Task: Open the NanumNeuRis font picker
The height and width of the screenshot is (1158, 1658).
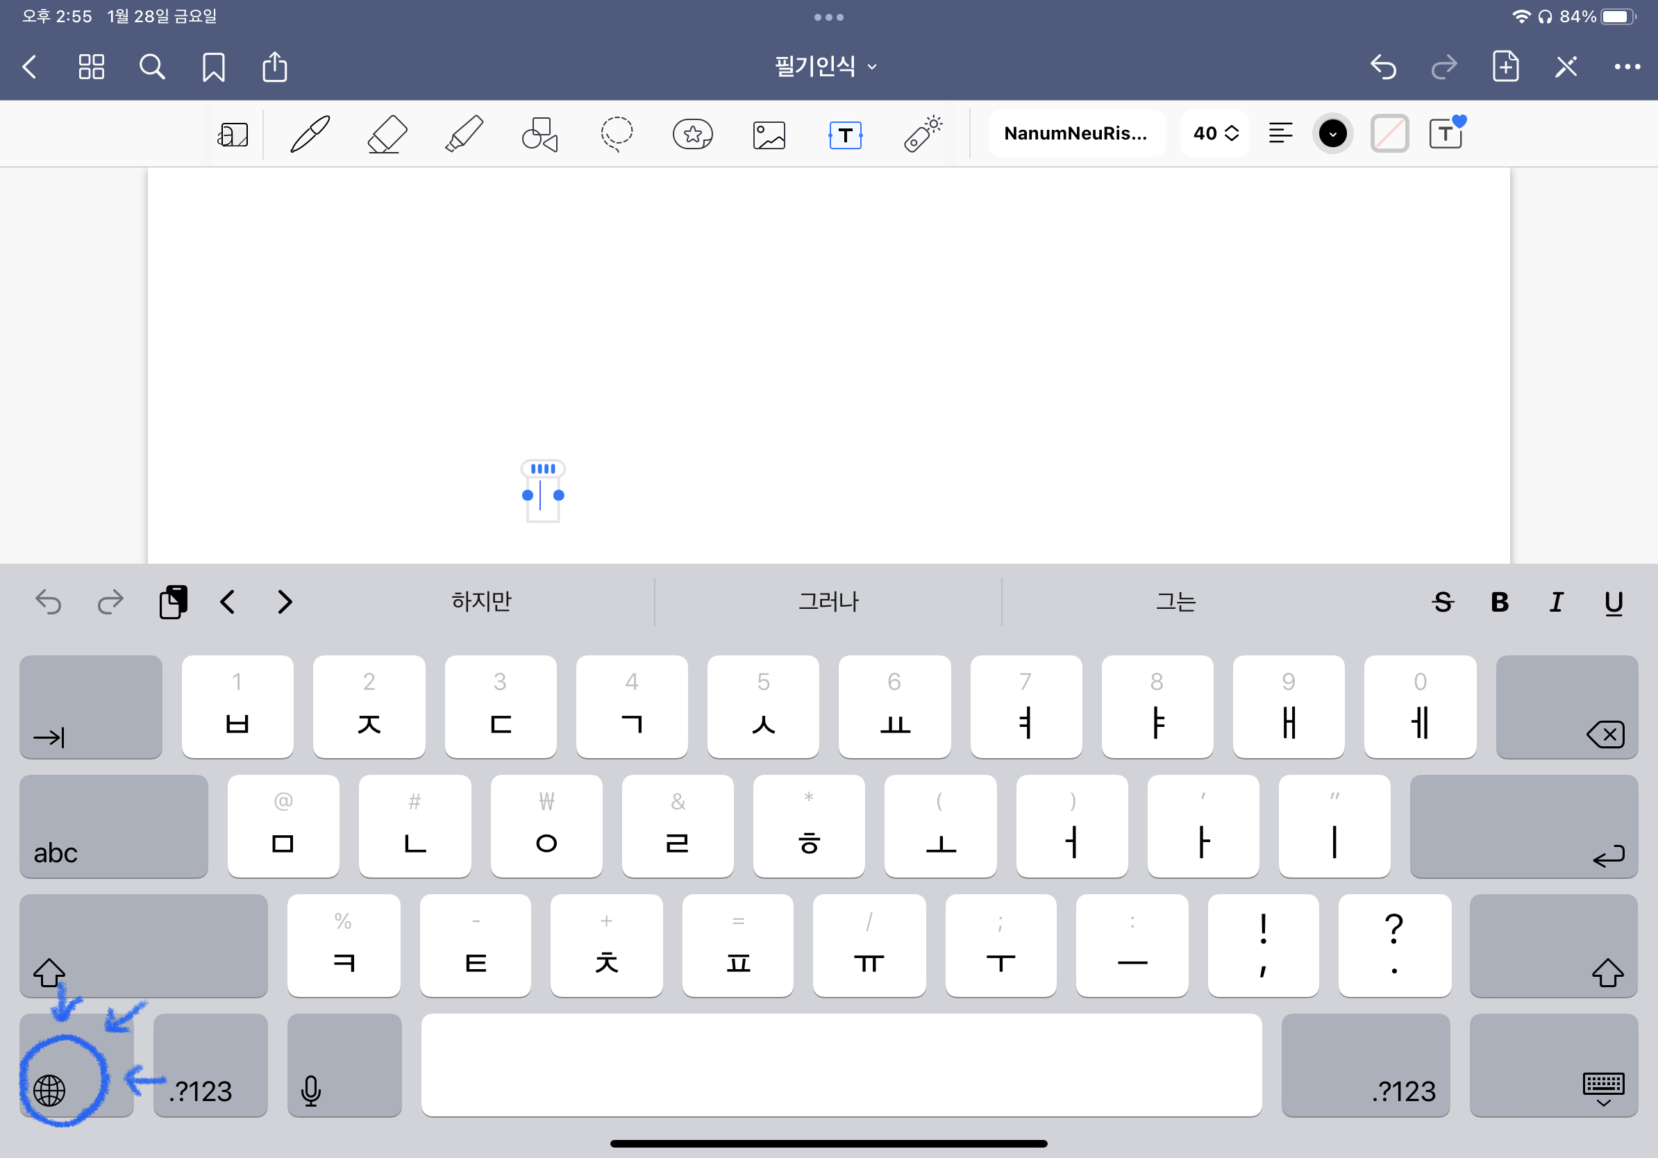Action: [x=1076, y=133]
